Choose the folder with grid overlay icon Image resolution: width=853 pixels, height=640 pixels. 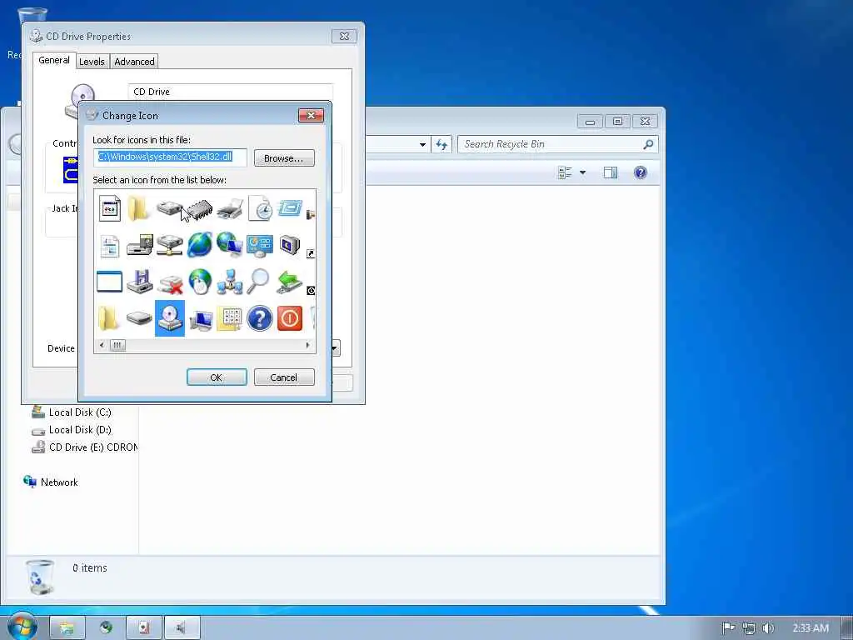point(230,318)
